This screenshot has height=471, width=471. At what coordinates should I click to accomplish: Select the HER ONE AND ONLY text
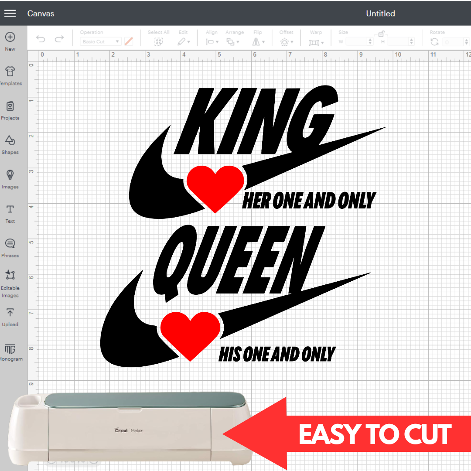[309, 200]
